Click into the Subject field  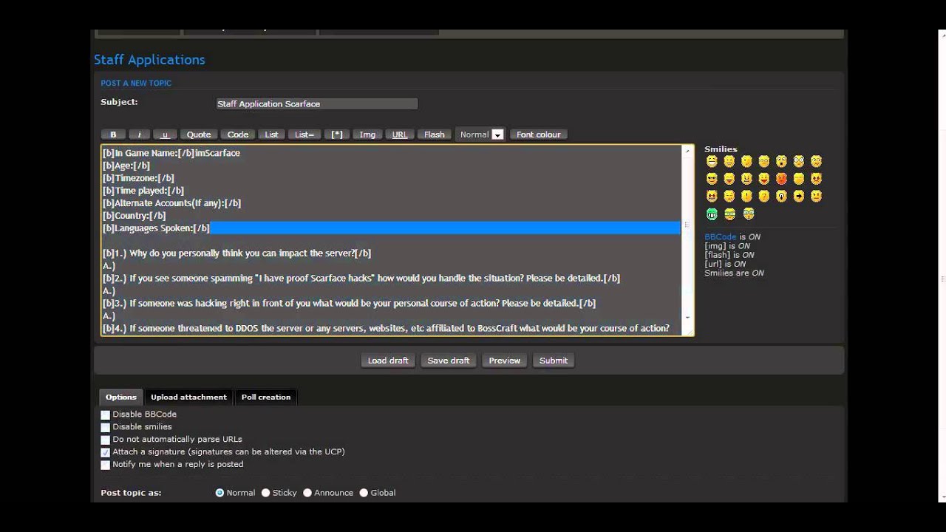coord(317,104)
